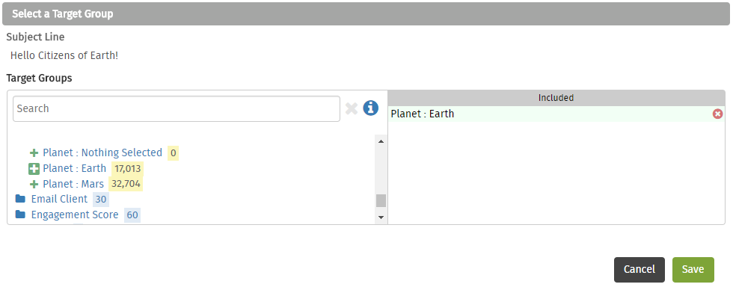Expand the Engagement Score folder icon

(x=20, y=215)
